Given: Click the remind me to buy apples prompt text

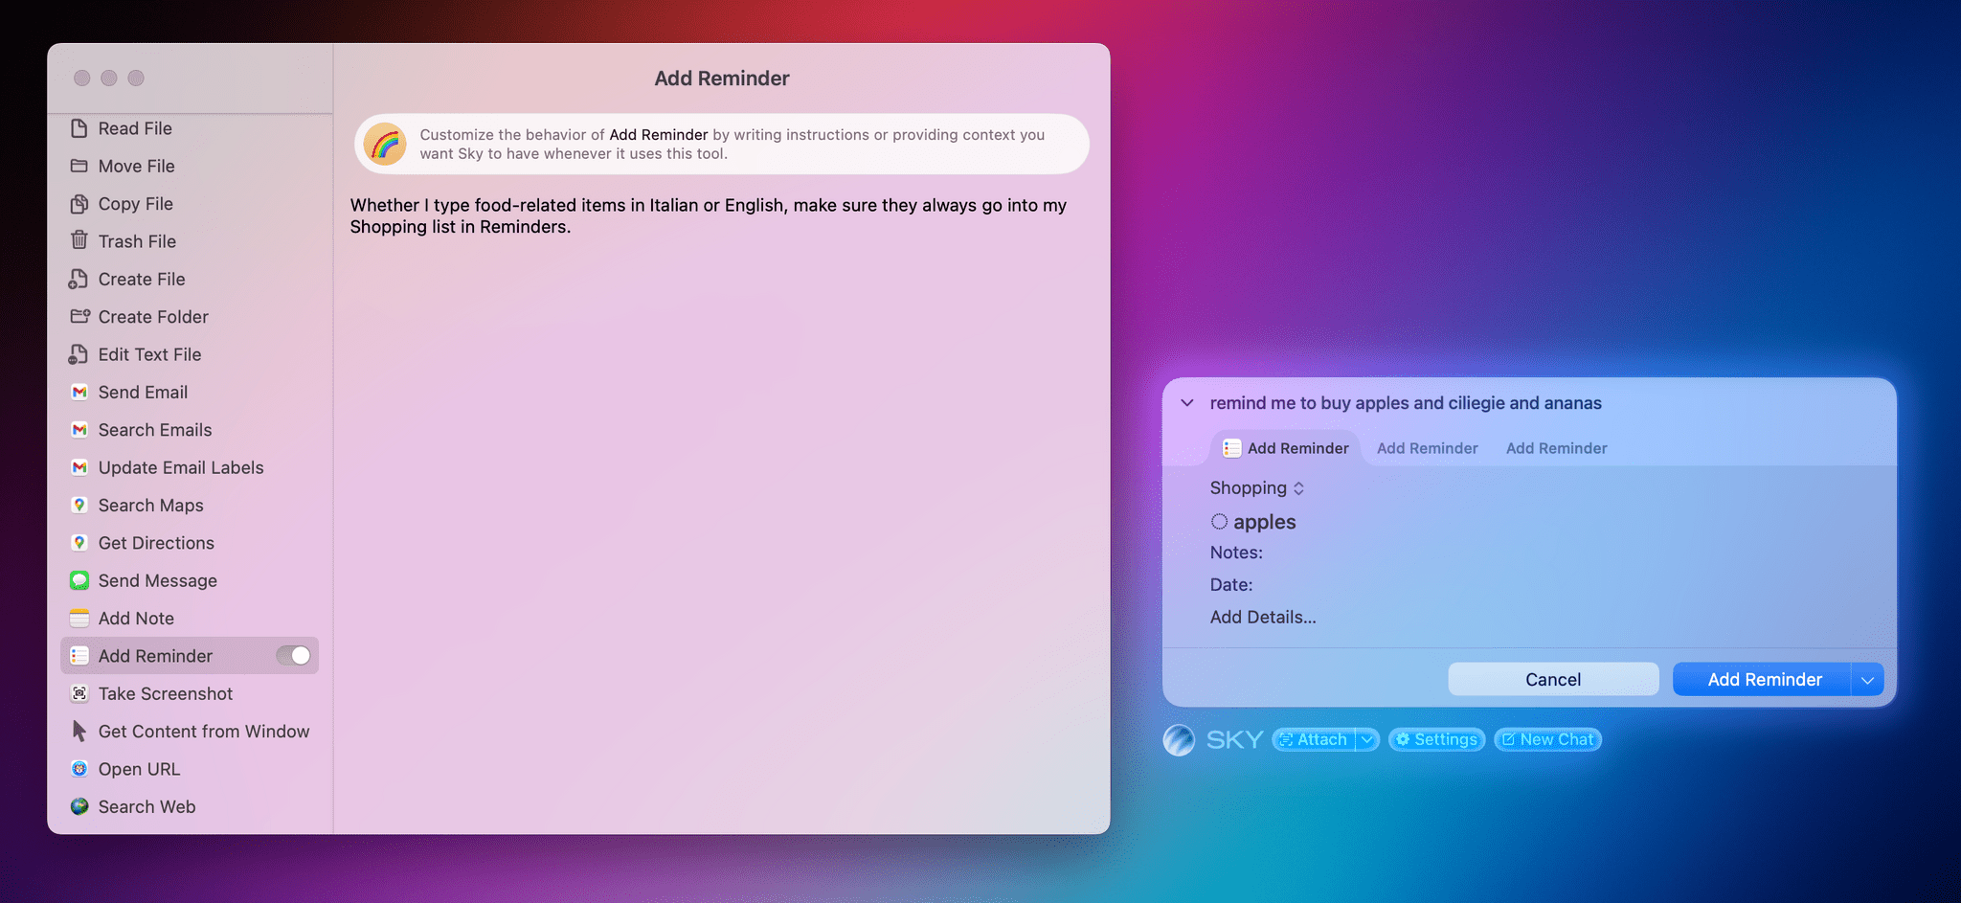Looking at the screenshot, I should 1405,403.
